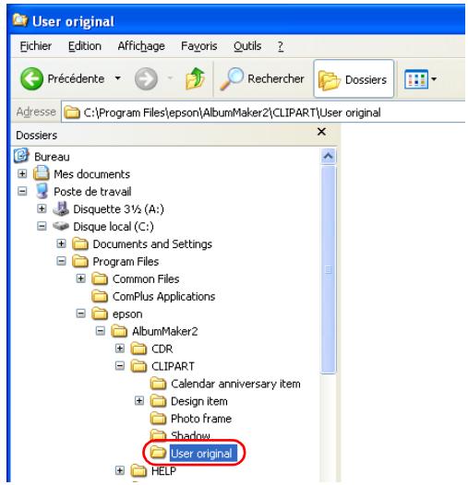Click the CDR folder icon
The height and width of the screenshot is (485, 468).
pyautogui.click(x=138, y=349)
